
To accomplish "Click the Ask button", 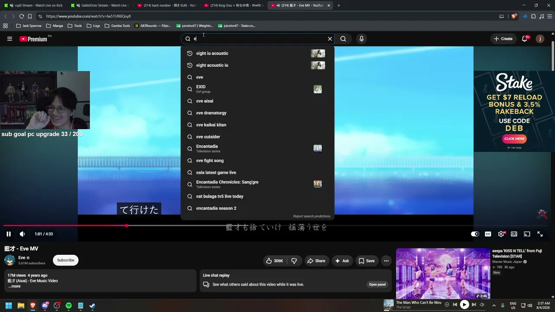I will click(x=342, y=261).
